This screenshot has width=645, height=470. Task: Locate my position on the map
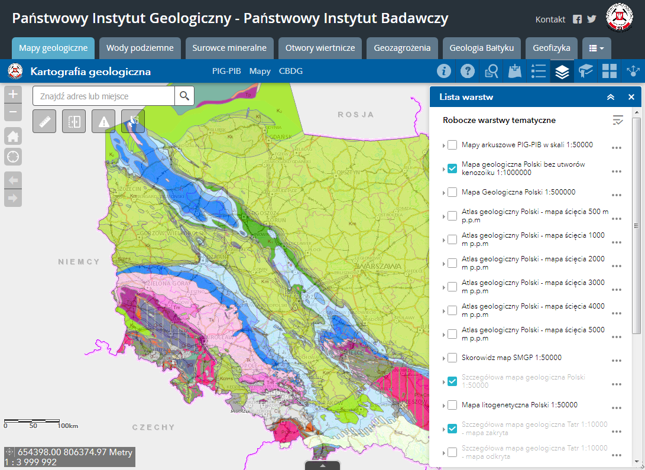[13, 157]
